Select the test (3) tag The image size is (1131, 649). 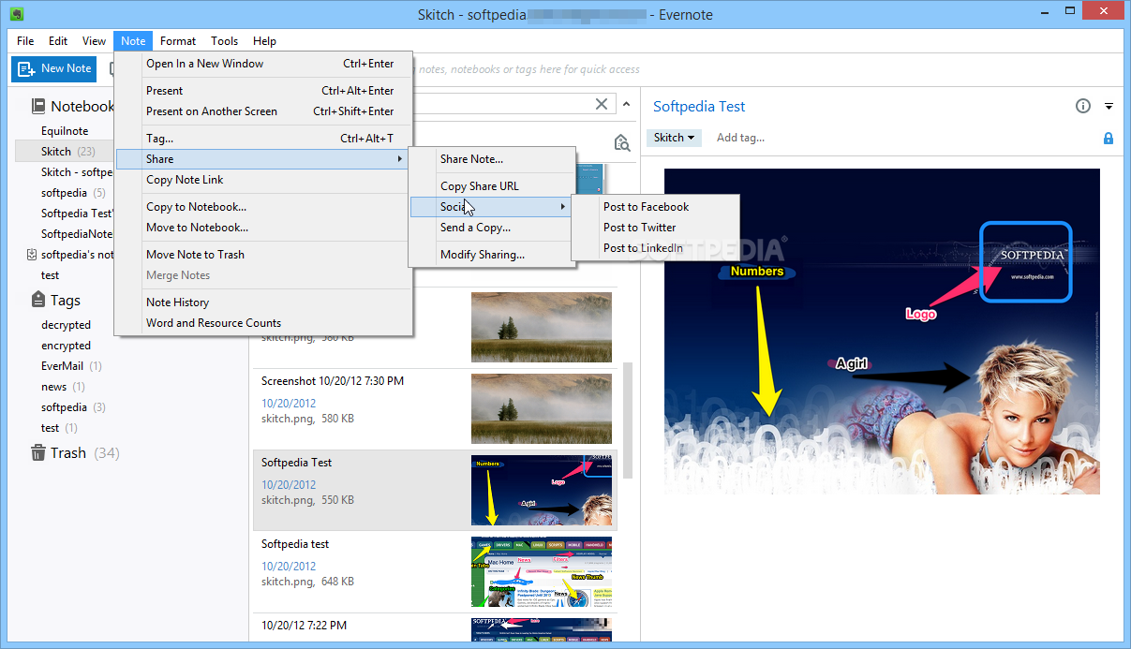[59, 428]
